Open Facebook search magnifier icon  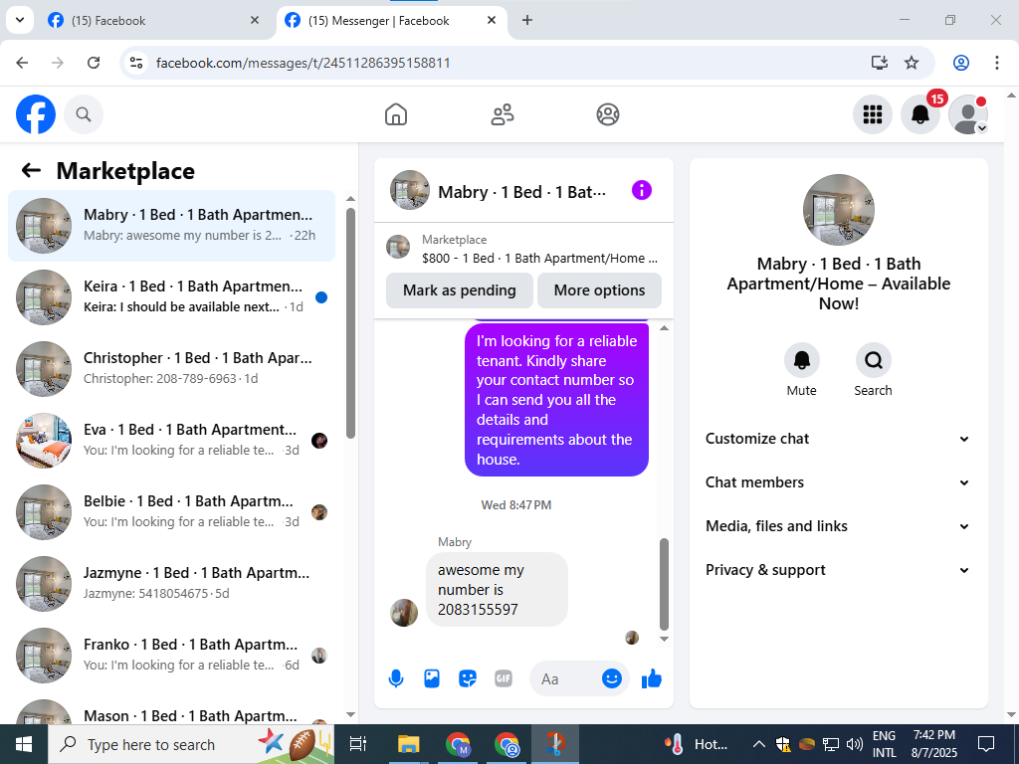84,114
